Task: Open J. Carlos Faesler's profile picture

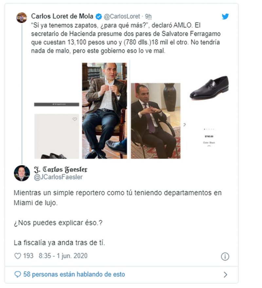Action: click(x=22, y=173)
